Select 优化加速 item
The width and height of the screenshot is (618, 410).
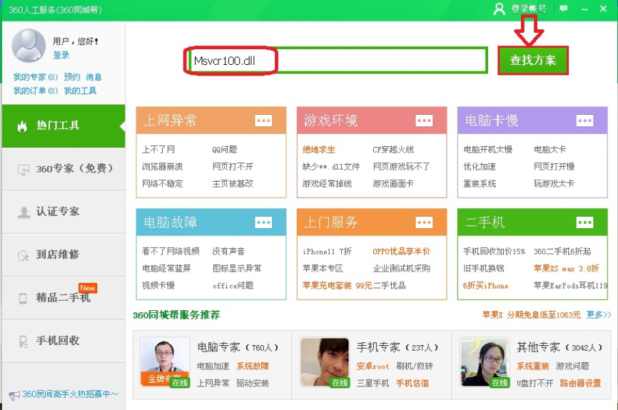tap(480, 167)
